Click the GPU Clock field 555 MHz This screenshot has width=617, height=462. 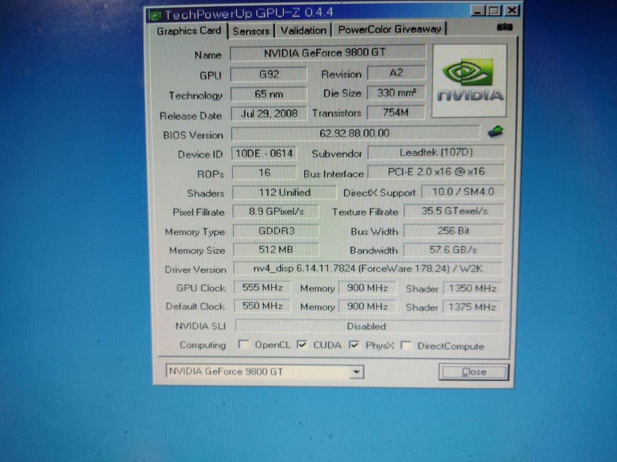tap(262, 288)
